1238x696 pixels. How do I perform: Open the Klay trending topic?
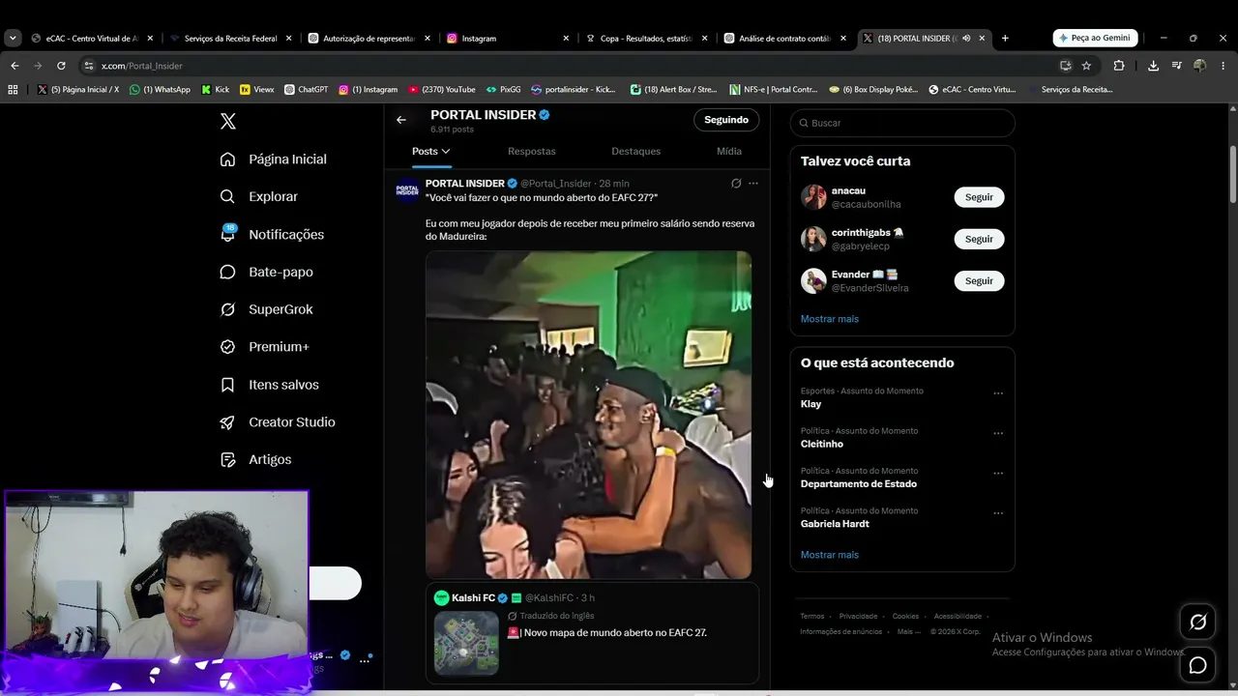click(x=811, y=404)
